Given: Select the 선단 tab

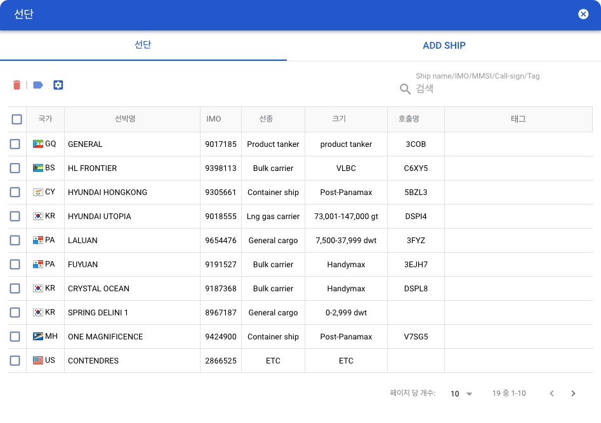Looking at the screenshot, I should tap(143, 45).
